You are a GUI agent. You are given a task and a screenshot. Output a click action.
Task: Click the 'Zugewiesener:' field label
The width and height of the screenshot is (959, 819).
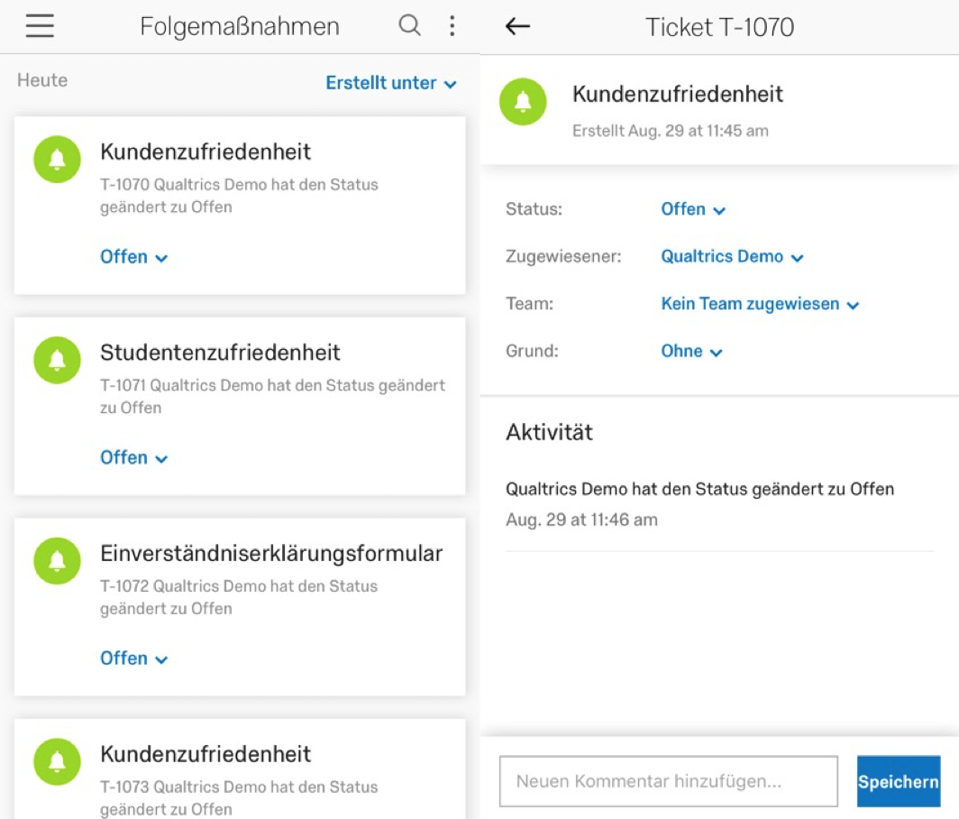pyautogui.click(x=563, y=256)
